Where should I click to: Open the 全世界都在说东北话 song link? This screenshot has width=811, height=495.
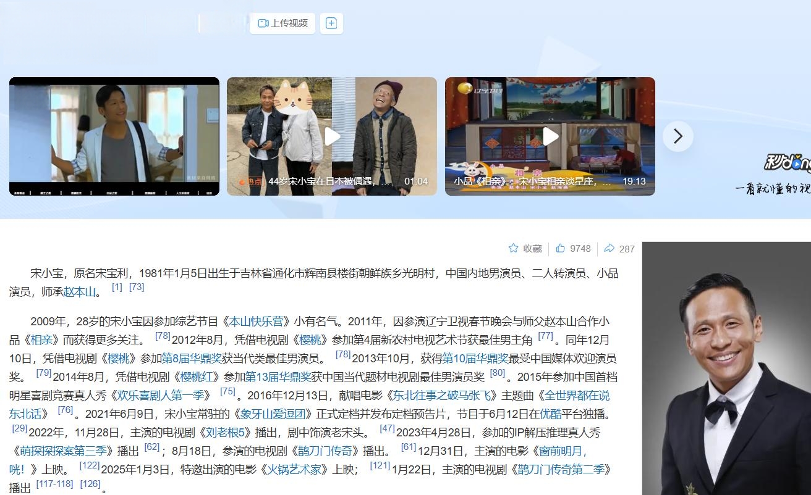pos(578,396)
